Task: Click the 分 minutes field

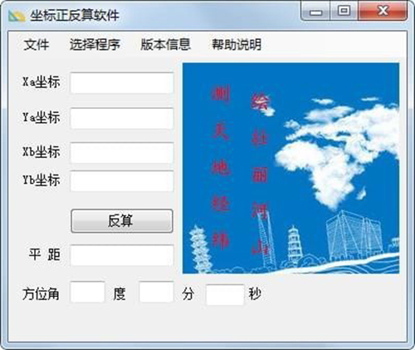Action: click(156, 292)
